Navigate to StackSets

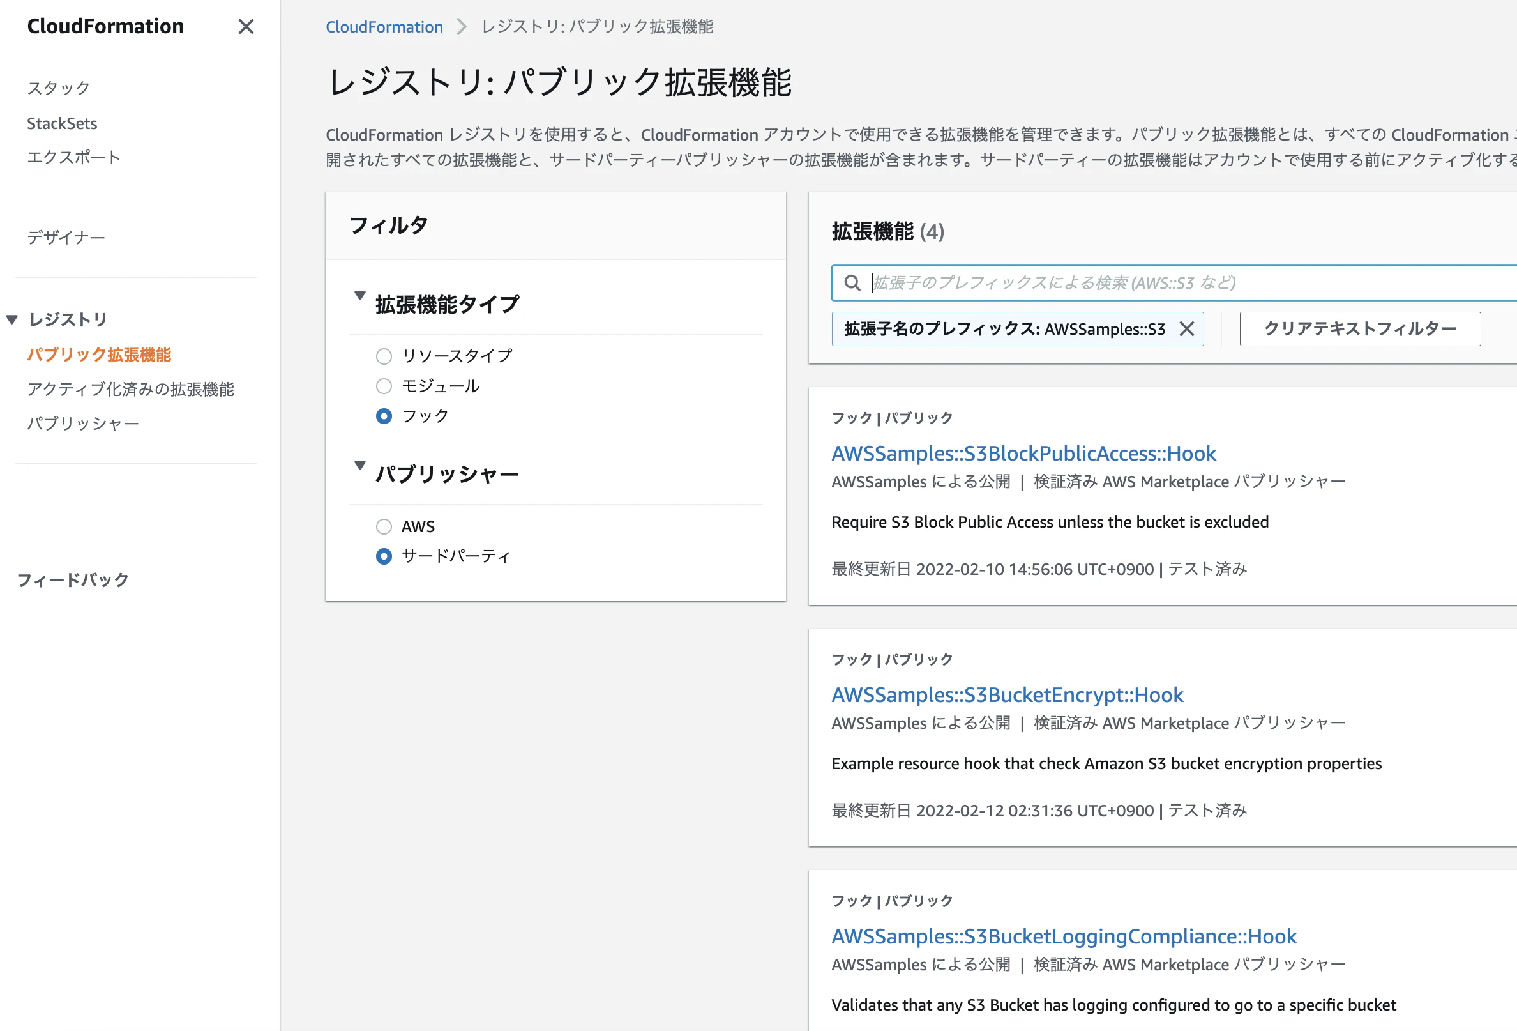pos(62,123)
